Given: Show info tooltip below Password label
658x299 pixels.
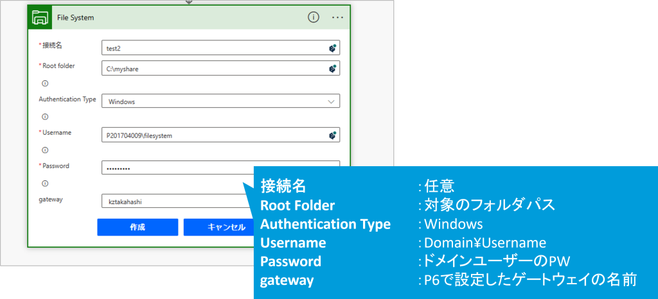Looking at the screenshot, I should pyautogui.click(x=45, y=183).
